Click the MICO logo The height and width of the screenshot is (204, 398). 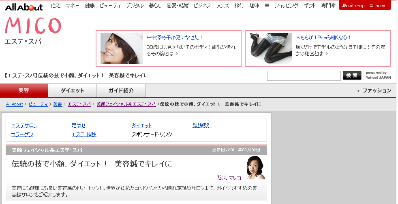tap(33, 25)
